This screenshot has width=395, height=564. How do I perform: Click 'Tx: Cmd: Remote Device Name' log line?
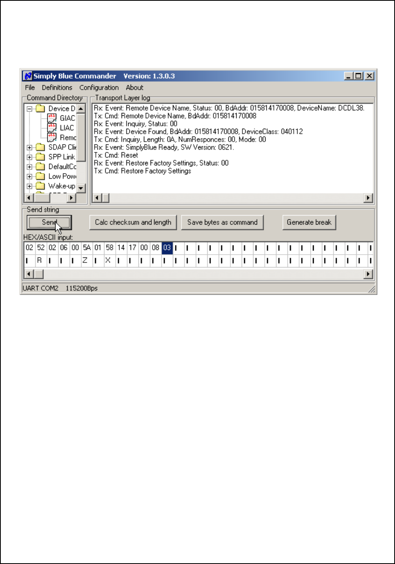pyautogui.click(x=175, y=116)
